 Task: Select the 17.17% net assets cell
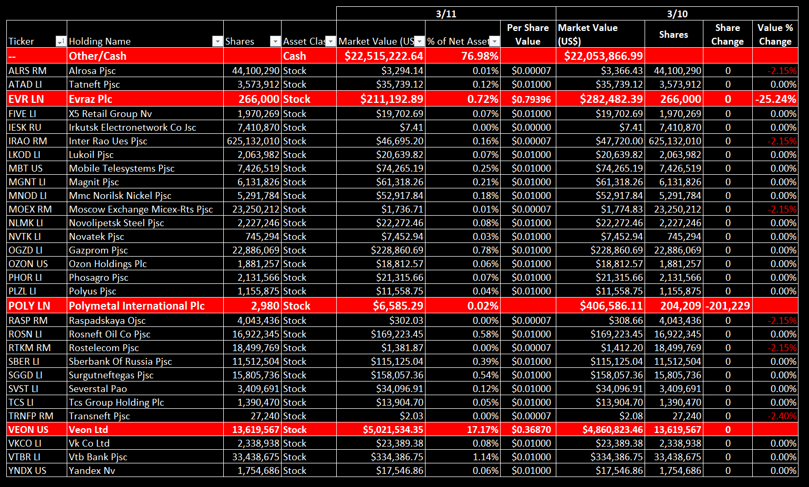coord(463,430)
